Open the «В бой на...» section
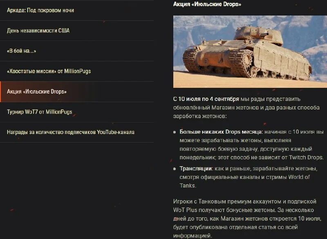This screenshot has height=239, width=327. 77,51
